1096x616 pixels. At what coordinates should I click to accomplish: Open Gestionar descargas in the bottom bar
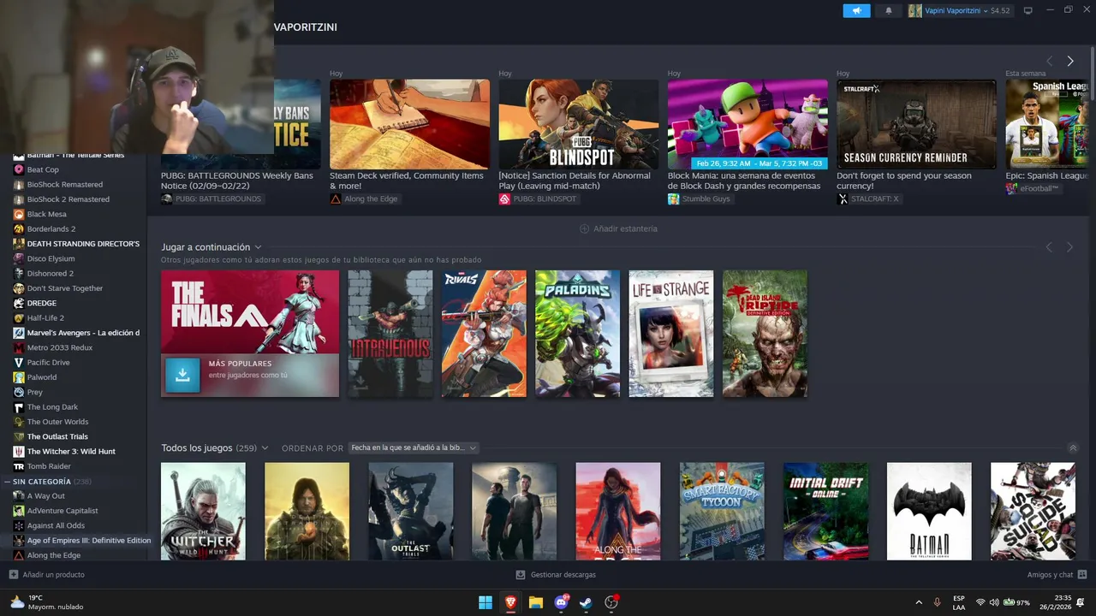[556, 575]
